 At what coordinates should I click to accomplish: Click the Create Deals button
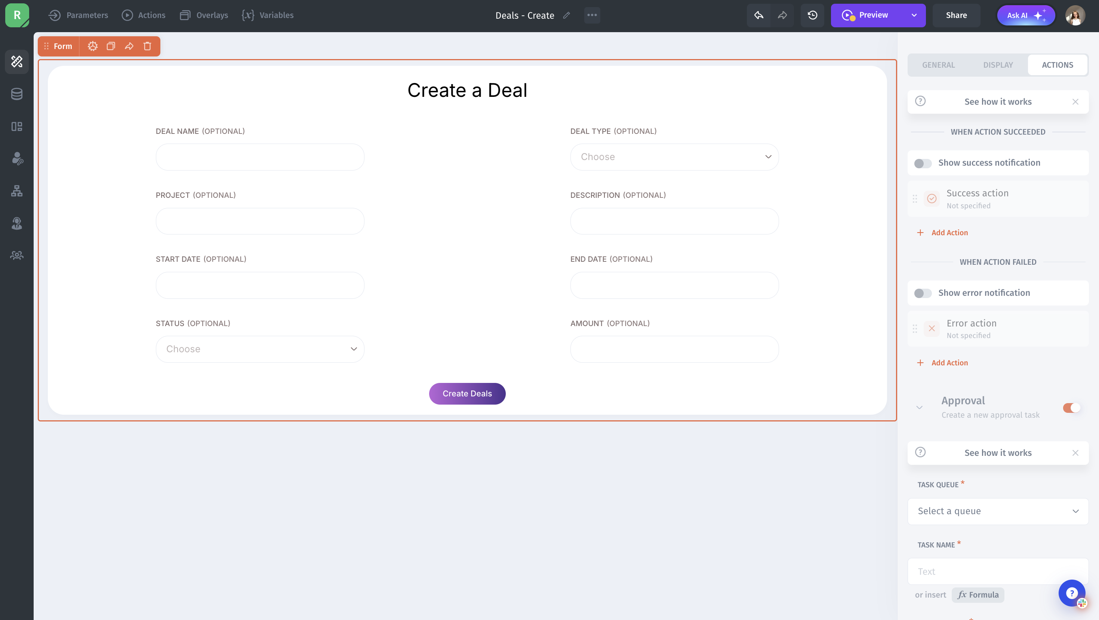pyautogui.click(x=467, y=393)
